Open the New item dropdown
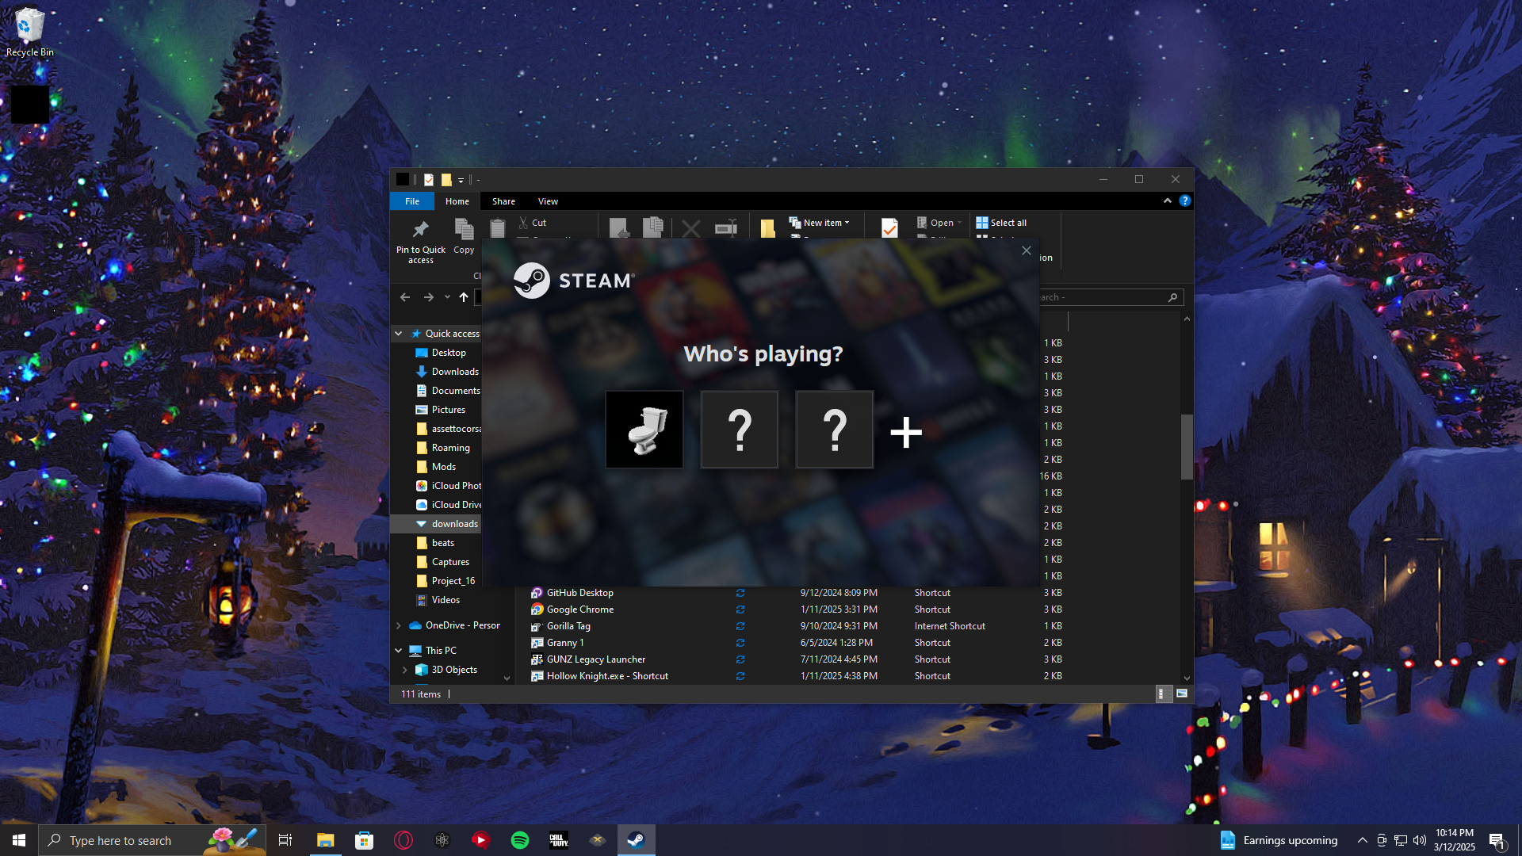This screenshot has width=1522, height=856. coord(820,223)
